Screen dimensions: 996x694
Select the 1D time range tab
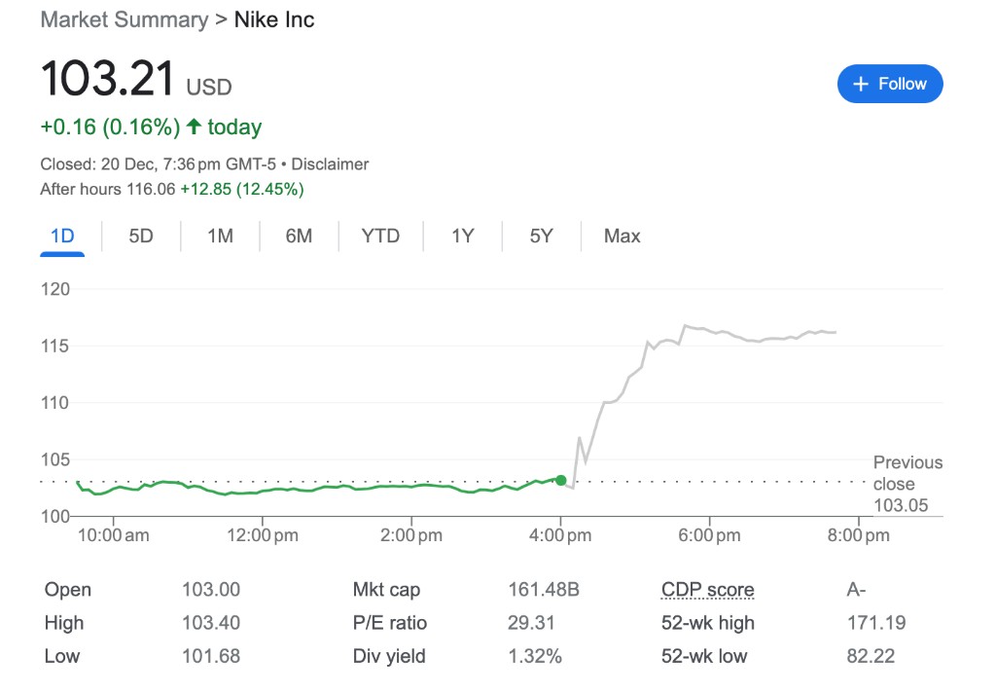(x=62, y=237)
